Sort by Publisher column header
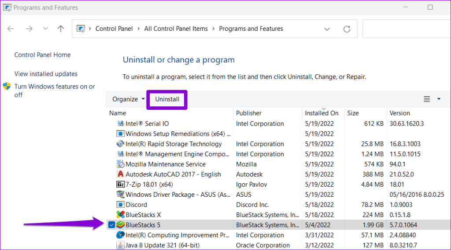This screenshot has height=250, width=451. [249, 113]
